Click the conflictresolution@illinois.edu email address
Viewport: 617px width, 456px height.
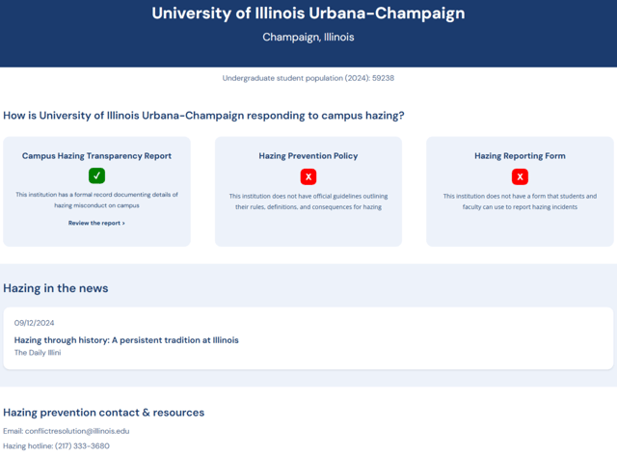pyautogui.click(x=77, y=431)
